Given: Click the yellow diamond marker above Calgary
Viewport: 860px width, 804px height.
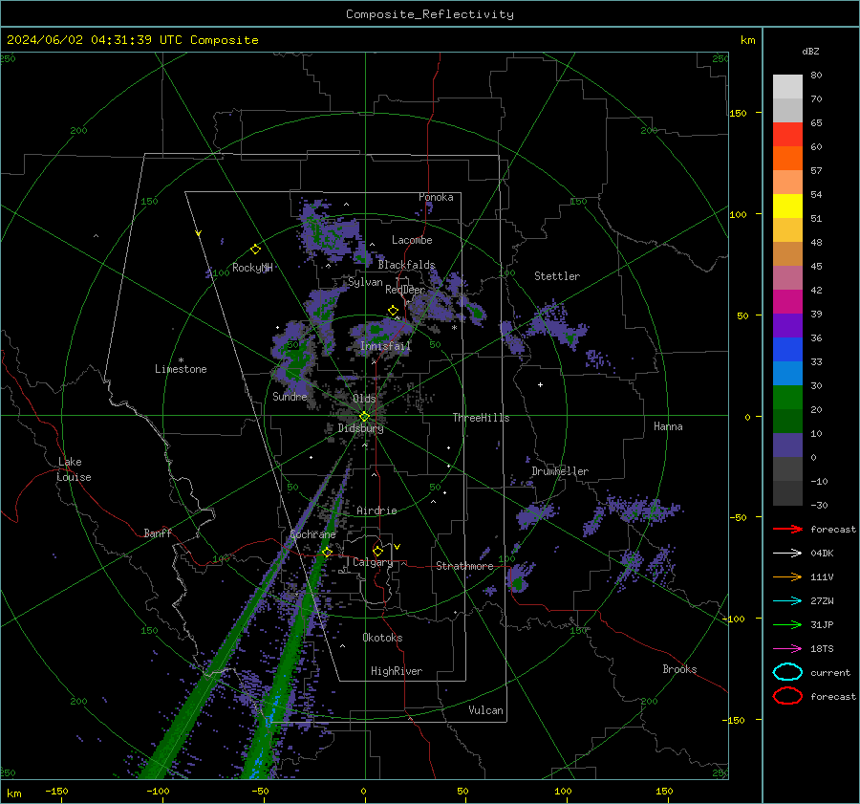Looking at the screenshot, I should 377,551.
